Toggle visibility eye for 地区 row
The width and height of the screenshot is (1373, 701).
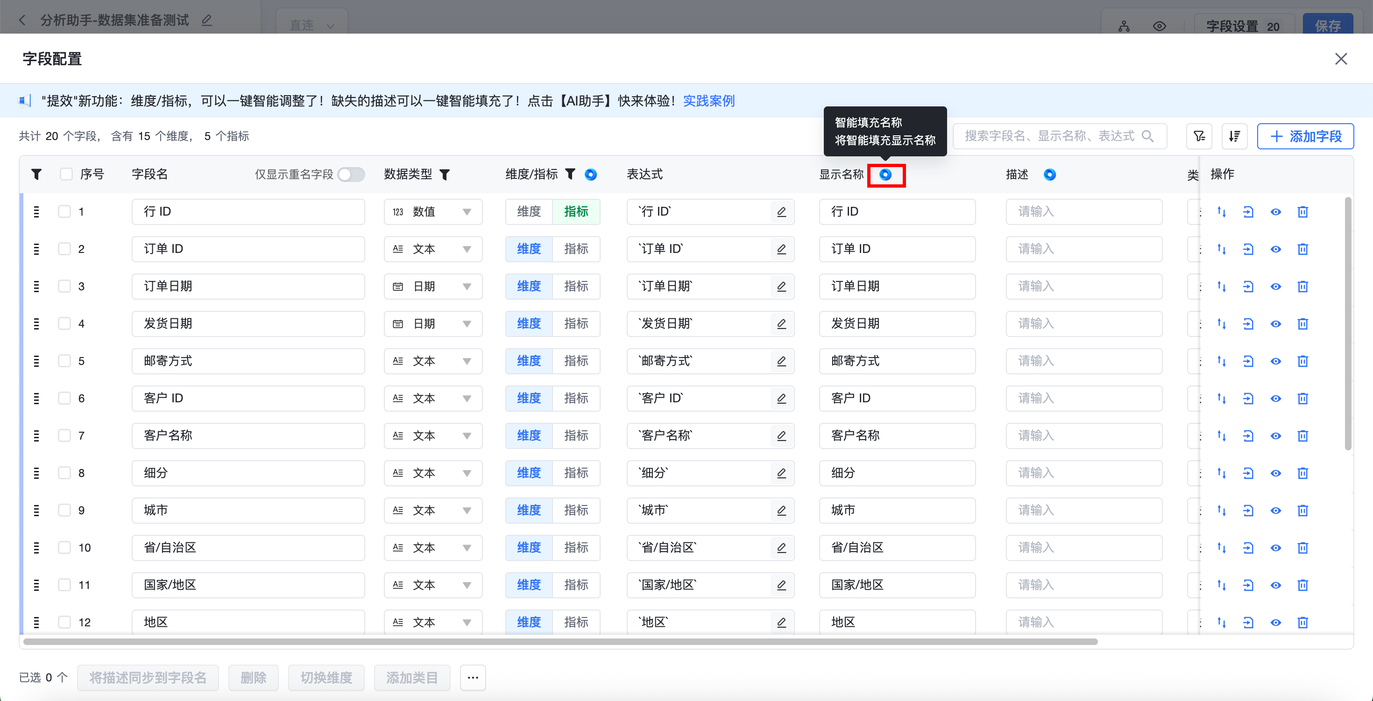[1275, 622]
